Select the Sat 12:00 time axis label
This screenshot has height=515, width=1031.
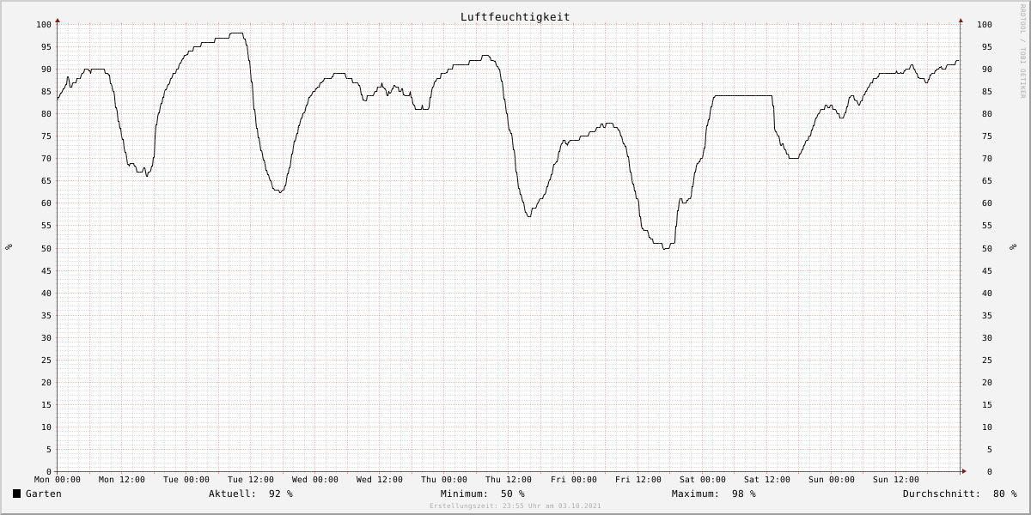click(x=767, y=480)
